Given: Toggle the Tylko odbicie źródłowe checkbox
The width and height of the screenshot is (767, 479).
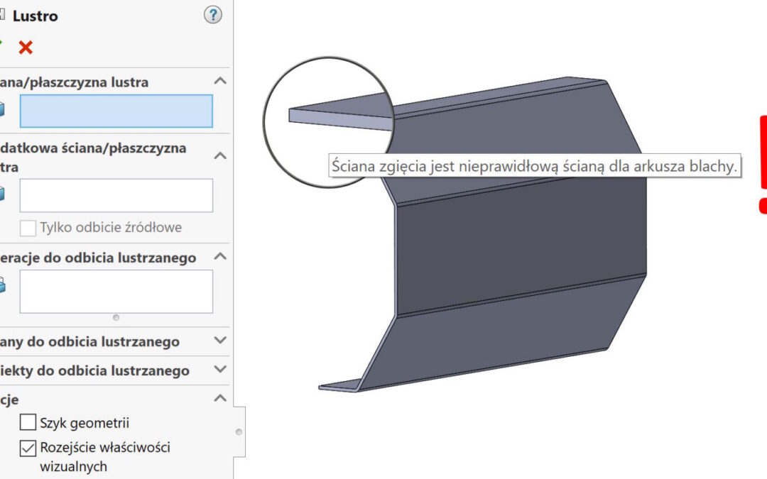Looking at the screenshot, I should tap(28, 228).
